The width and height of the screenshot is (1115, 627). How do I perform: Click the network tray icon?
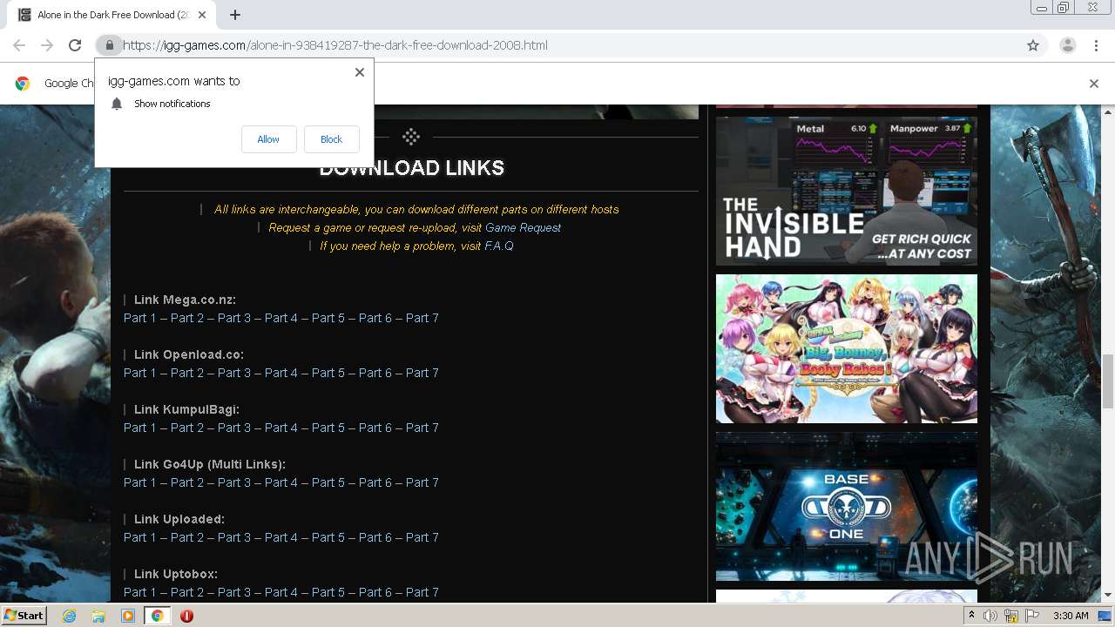coord(1011,616)
